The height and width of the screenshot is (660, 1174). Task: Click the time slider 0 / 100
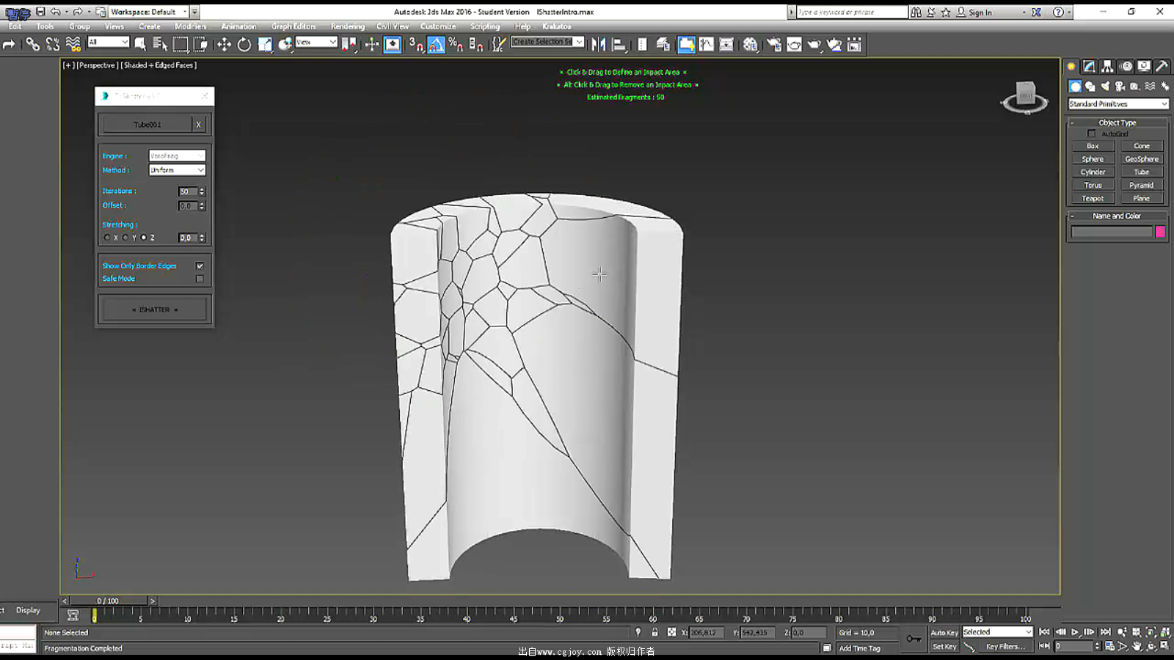(x=108, y=601)
